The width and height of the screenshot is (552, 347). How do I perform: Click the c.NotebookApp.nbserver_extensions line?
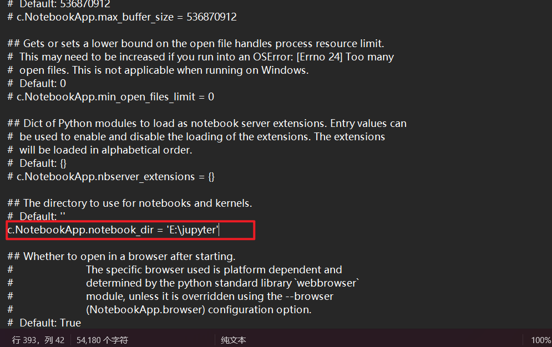tap(111, 177)
